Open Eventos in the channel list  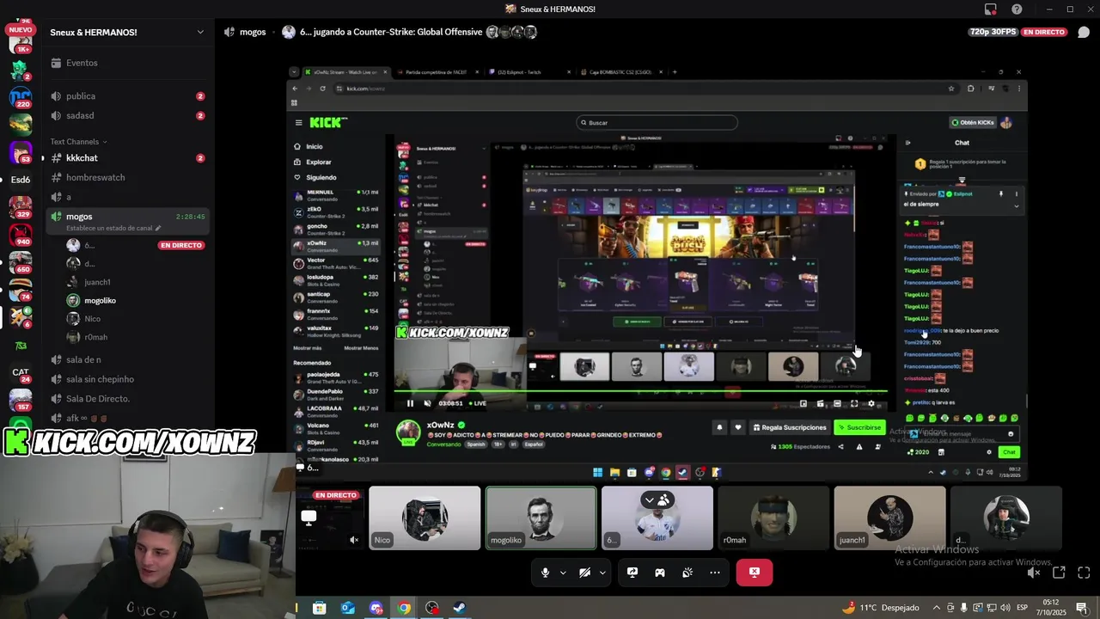click(129, 63)
